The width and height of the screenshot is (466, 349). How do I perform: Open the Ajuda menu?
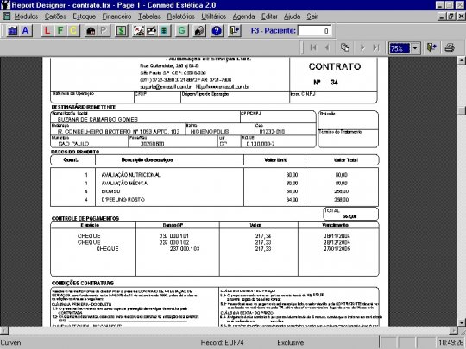point(293,16)
